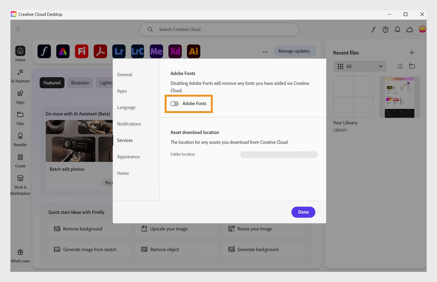Expand the All filter dropdown

(360, 66)
